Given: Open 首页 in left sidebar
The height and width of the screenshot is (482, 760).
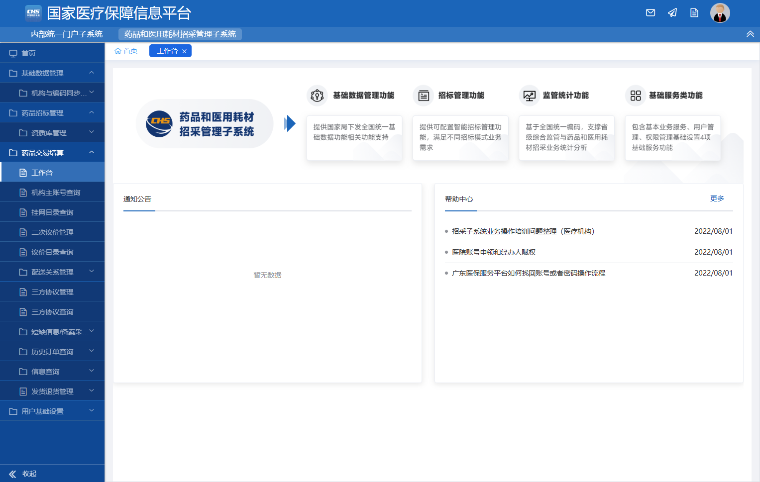Looking at the screenshot, I should [x=52, y=53].
